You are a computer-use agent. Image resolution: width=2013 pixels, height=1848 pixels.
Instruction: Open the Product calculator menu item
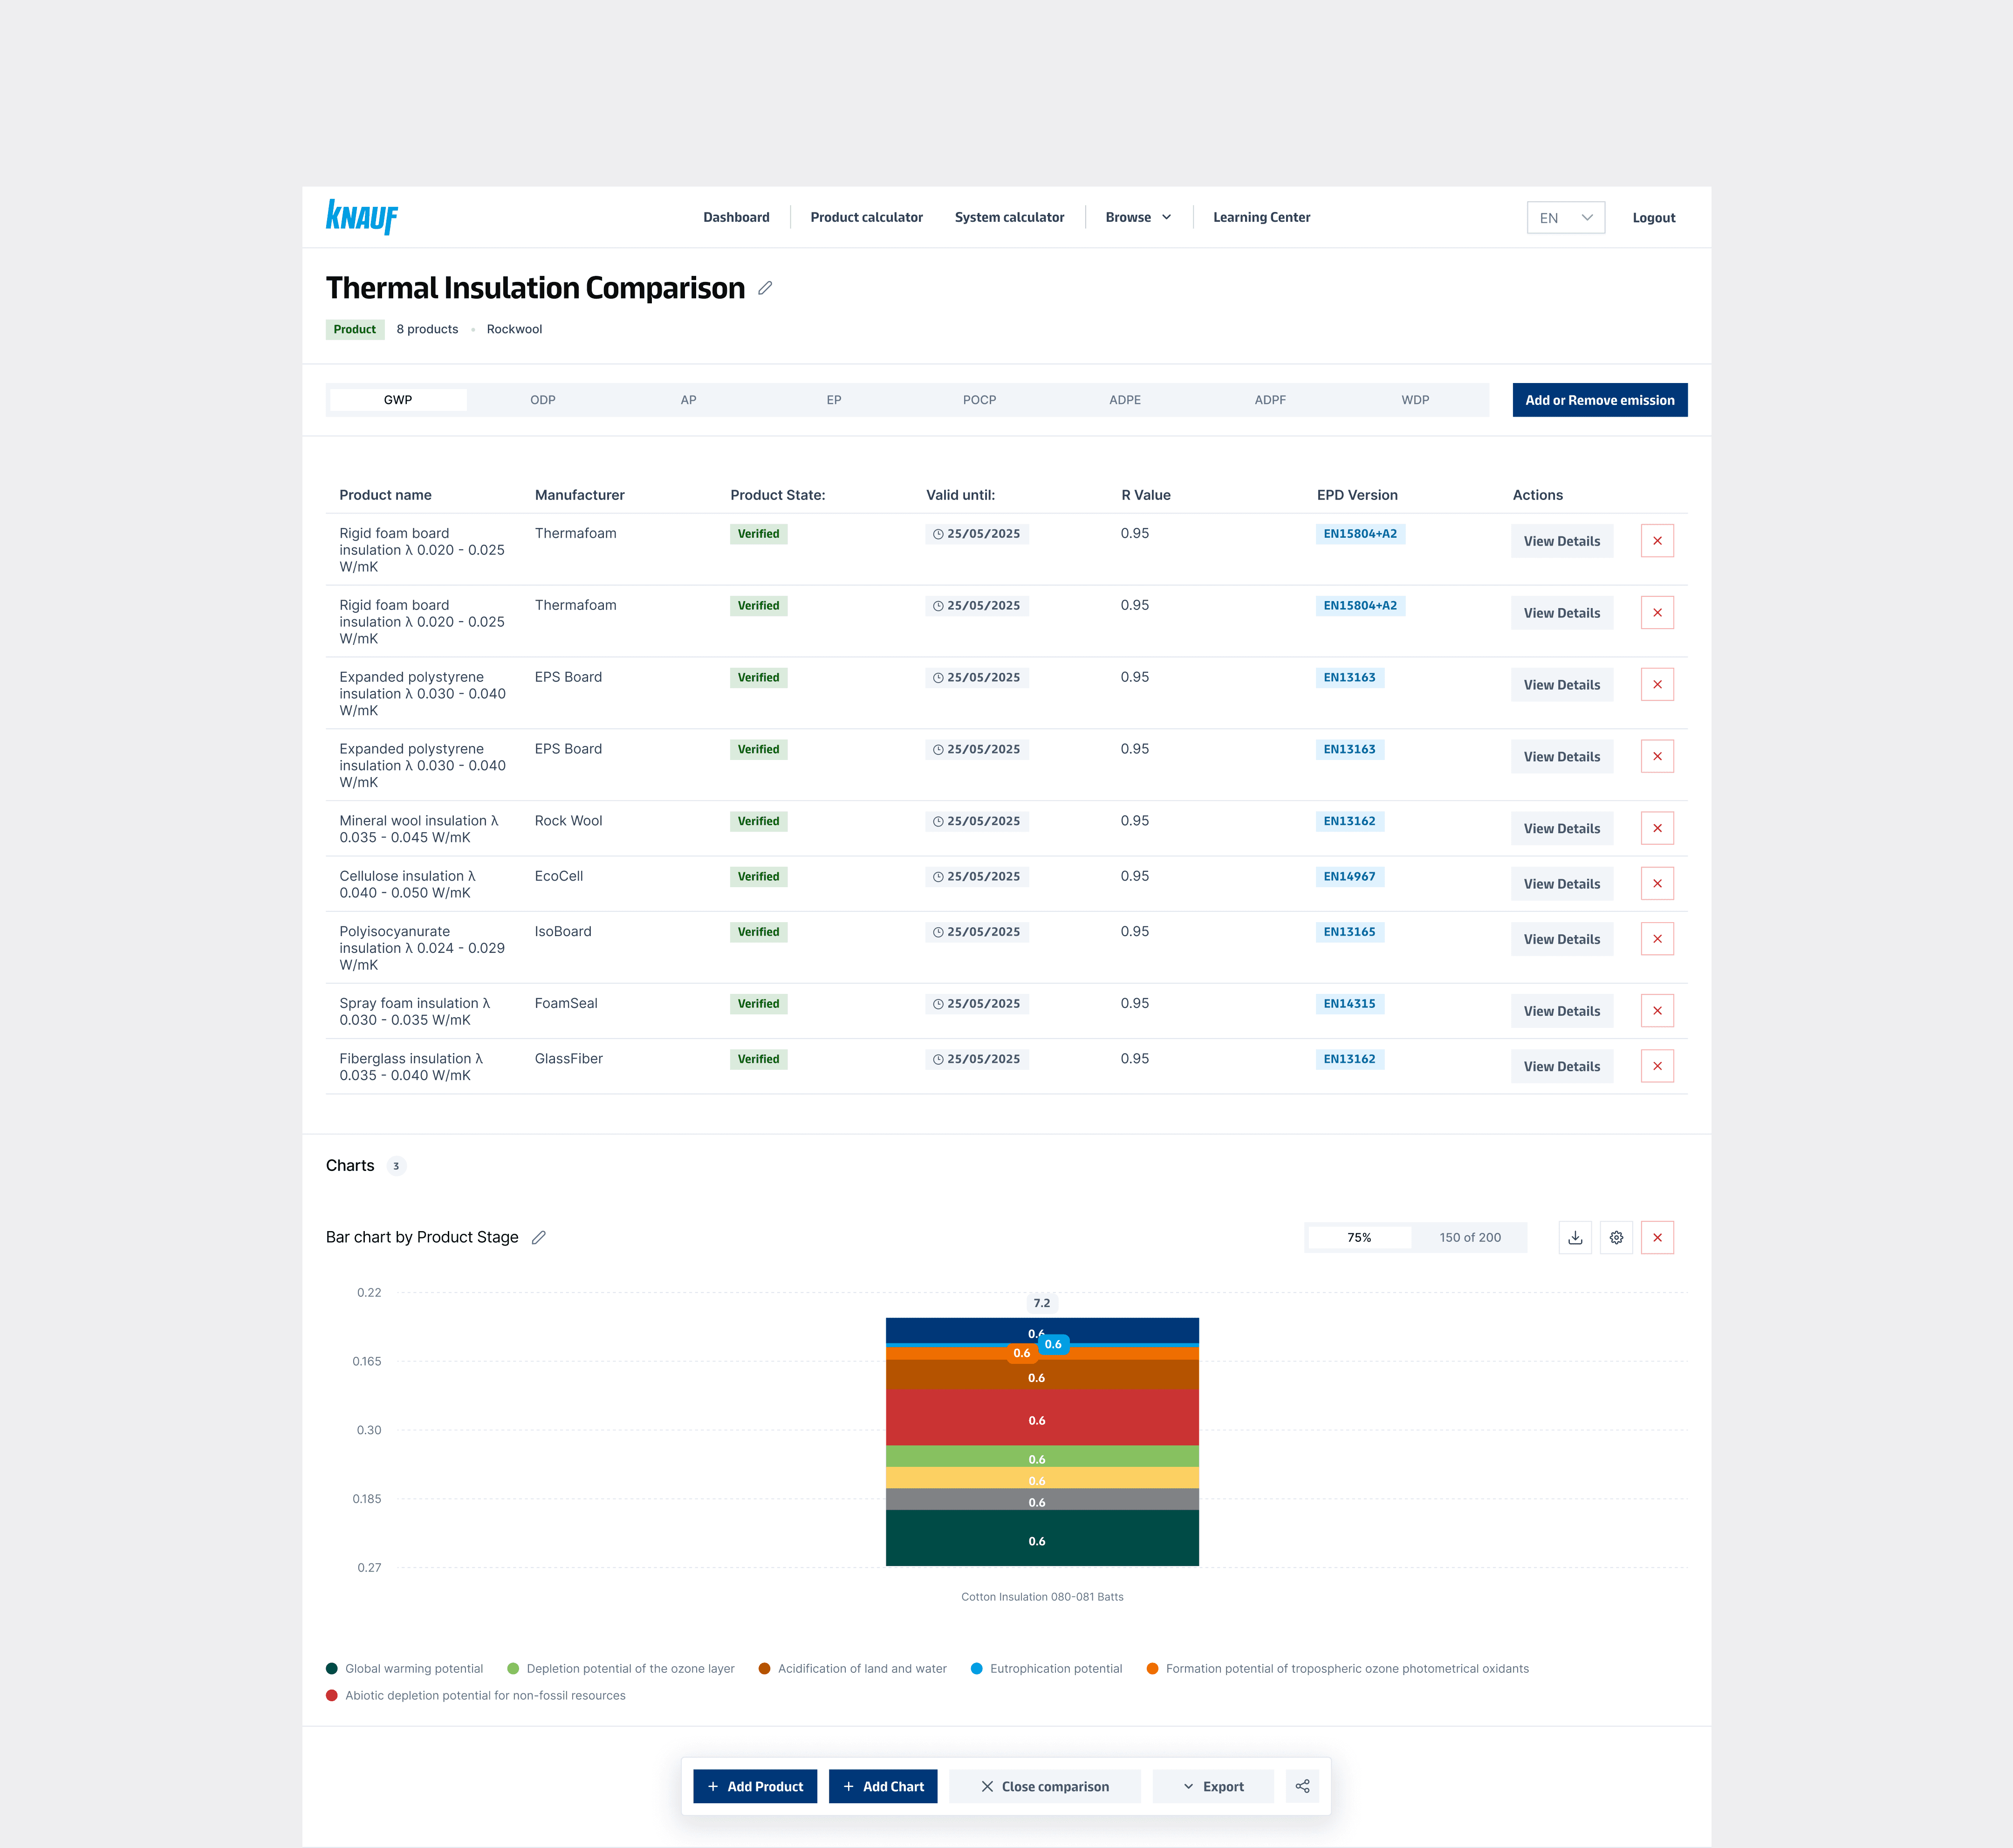coord(866,217)
